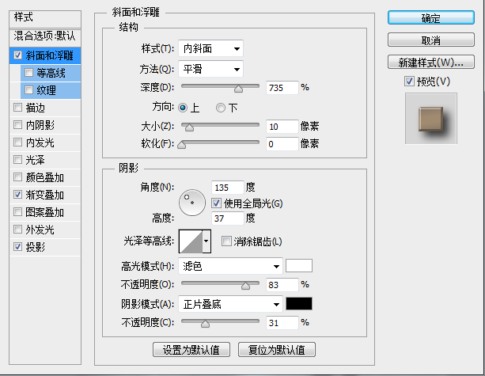
Task: Click the angle and altitude dial
Action: pyautogui.click(x=192, y=203)
